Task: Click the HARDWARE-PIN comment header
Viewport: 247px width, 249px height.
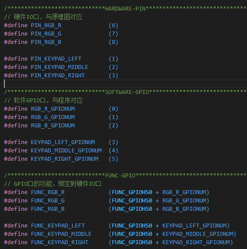Action: (125, 9)
